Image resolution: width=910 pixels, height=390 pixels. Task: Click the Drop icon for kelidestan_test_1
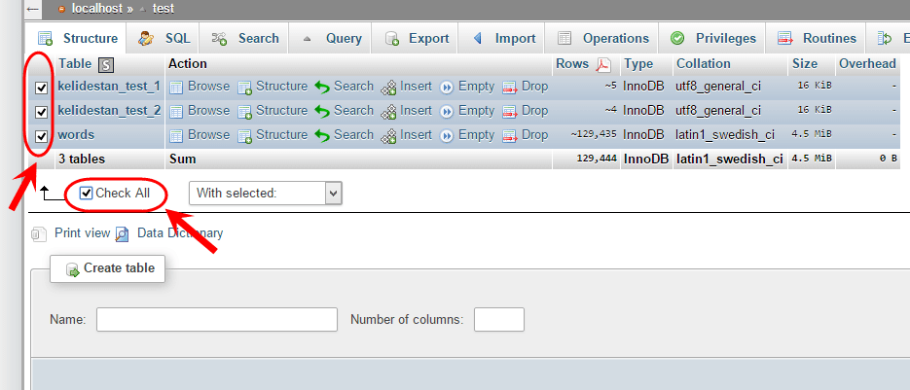(510, 88)
